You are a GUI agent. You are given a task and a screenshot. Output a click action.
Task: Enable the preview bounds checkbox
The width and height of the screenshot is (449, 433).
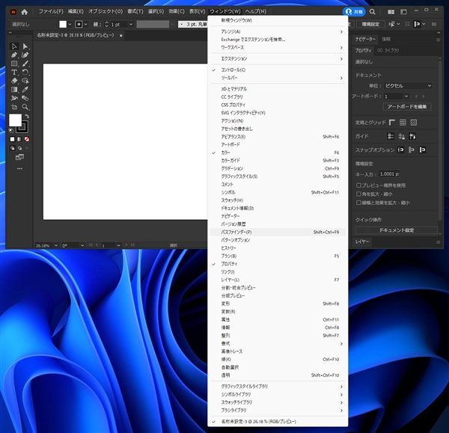(358, 185)
